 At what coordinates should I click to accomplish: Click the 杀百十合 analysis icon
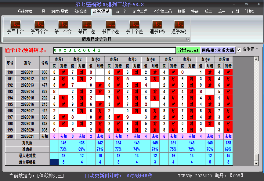click(15, 25)
